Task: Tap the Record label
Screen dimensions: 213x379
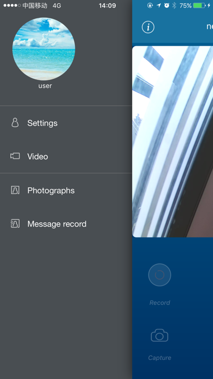Action: pyautogui.click(x=160, y=303)
